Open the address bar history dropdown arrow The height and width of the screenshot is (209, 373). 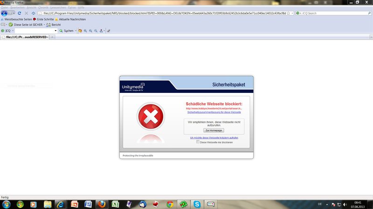292,13
